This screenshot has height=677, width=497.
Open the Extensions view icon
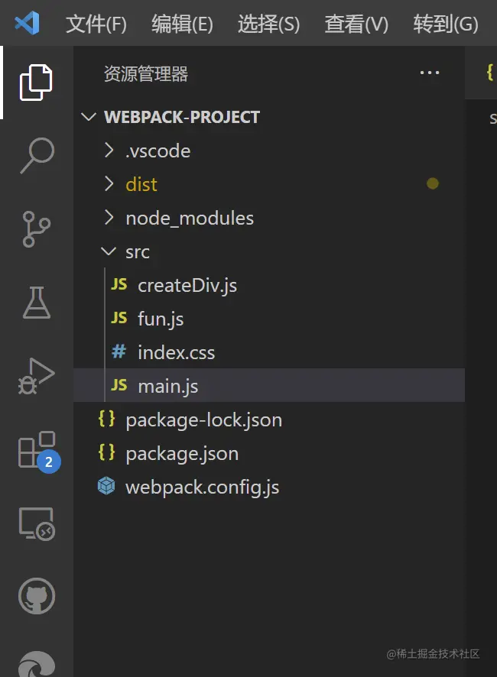[36, 450]
